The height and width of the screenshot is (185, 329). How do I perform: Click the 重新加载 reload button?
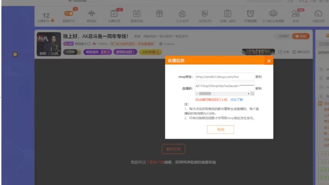click(173, 149)
